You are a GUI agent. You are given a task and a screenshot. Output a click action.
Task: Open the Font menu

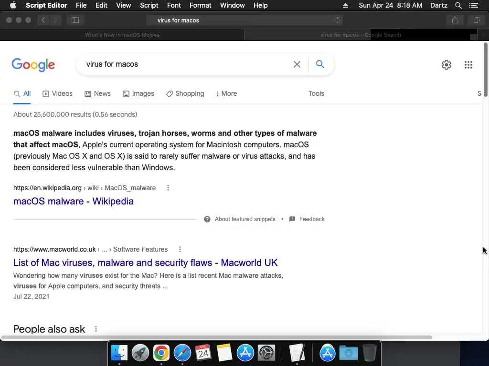click(174, 5)
